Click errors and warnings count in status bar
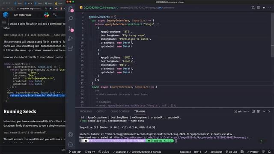The height and width of the screenshot is (154, 274). pos(104,152)
